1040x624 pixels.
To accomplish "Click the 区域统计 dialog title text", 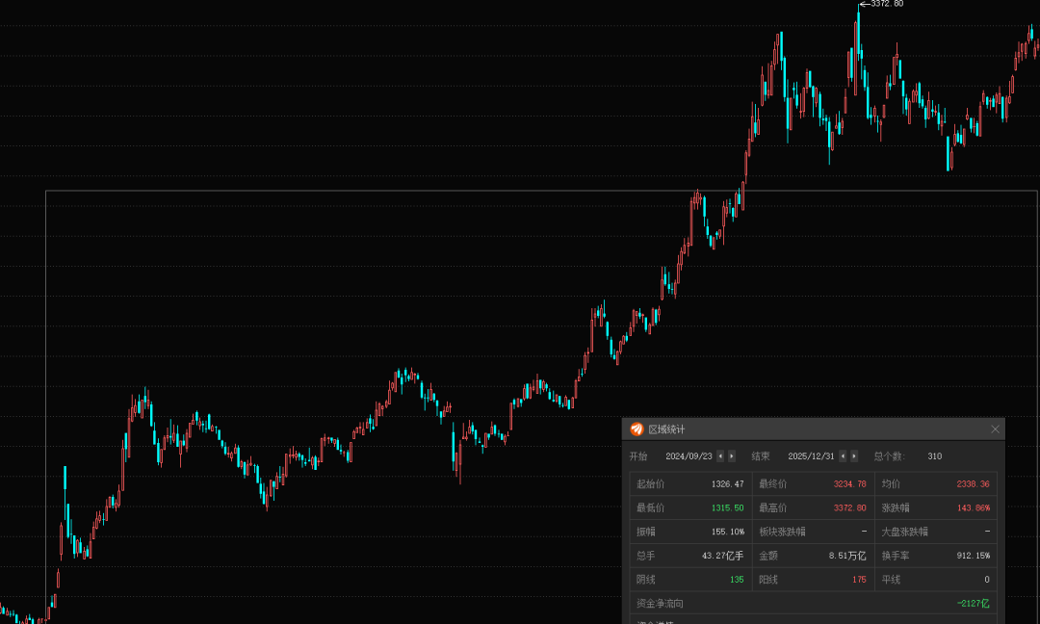I will 667,429.
